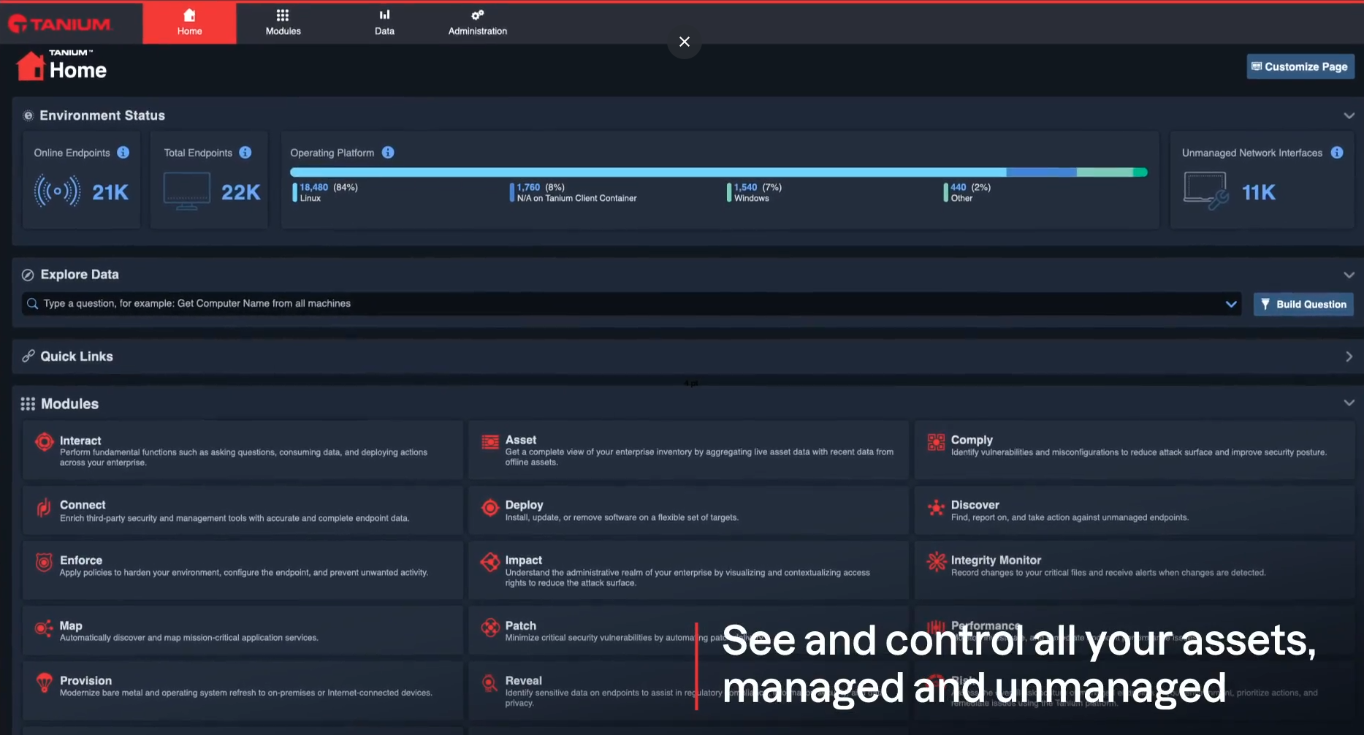The width and height of the screenshot is (1364, 735).
Task: Open the Interact module
Action: [243, 449]
